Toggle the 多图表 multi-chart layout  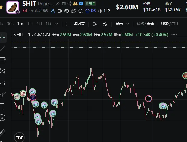tap(75, 24)
